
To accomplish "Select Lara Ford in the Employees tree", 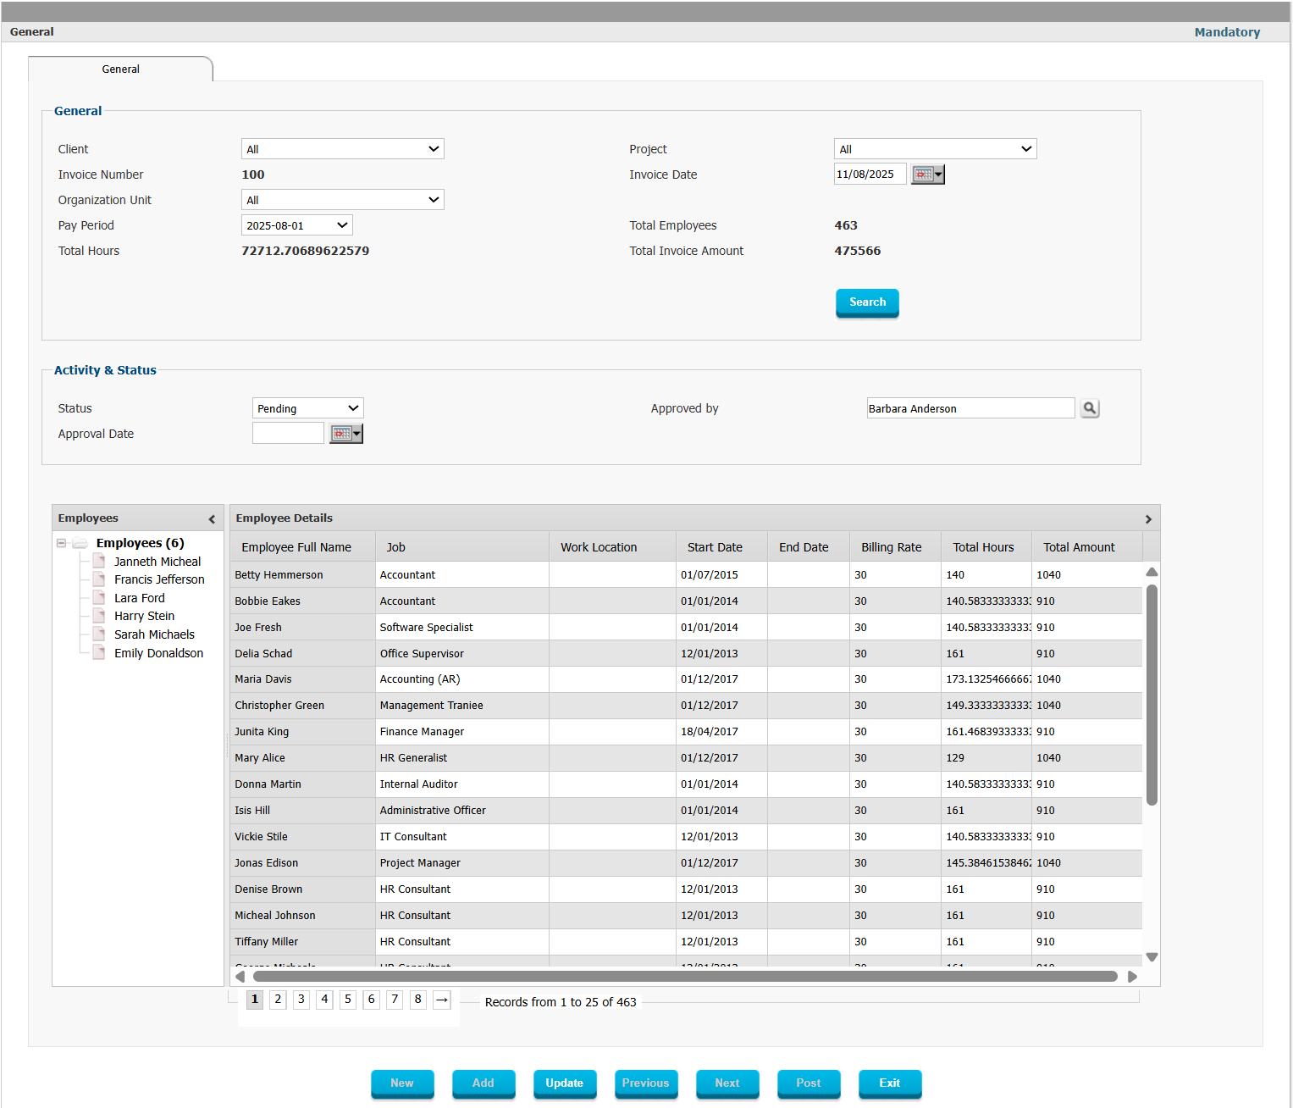I will coord(140,598).
